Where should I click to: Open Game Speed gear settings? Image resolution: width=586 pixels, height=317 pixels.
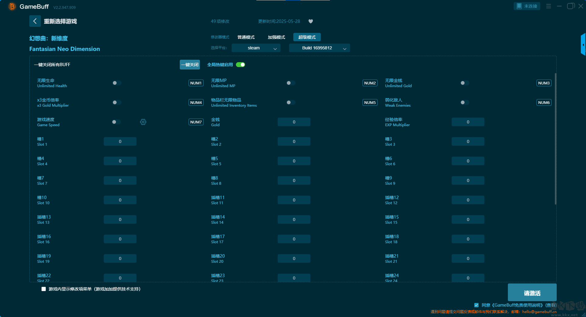point(143,122)
